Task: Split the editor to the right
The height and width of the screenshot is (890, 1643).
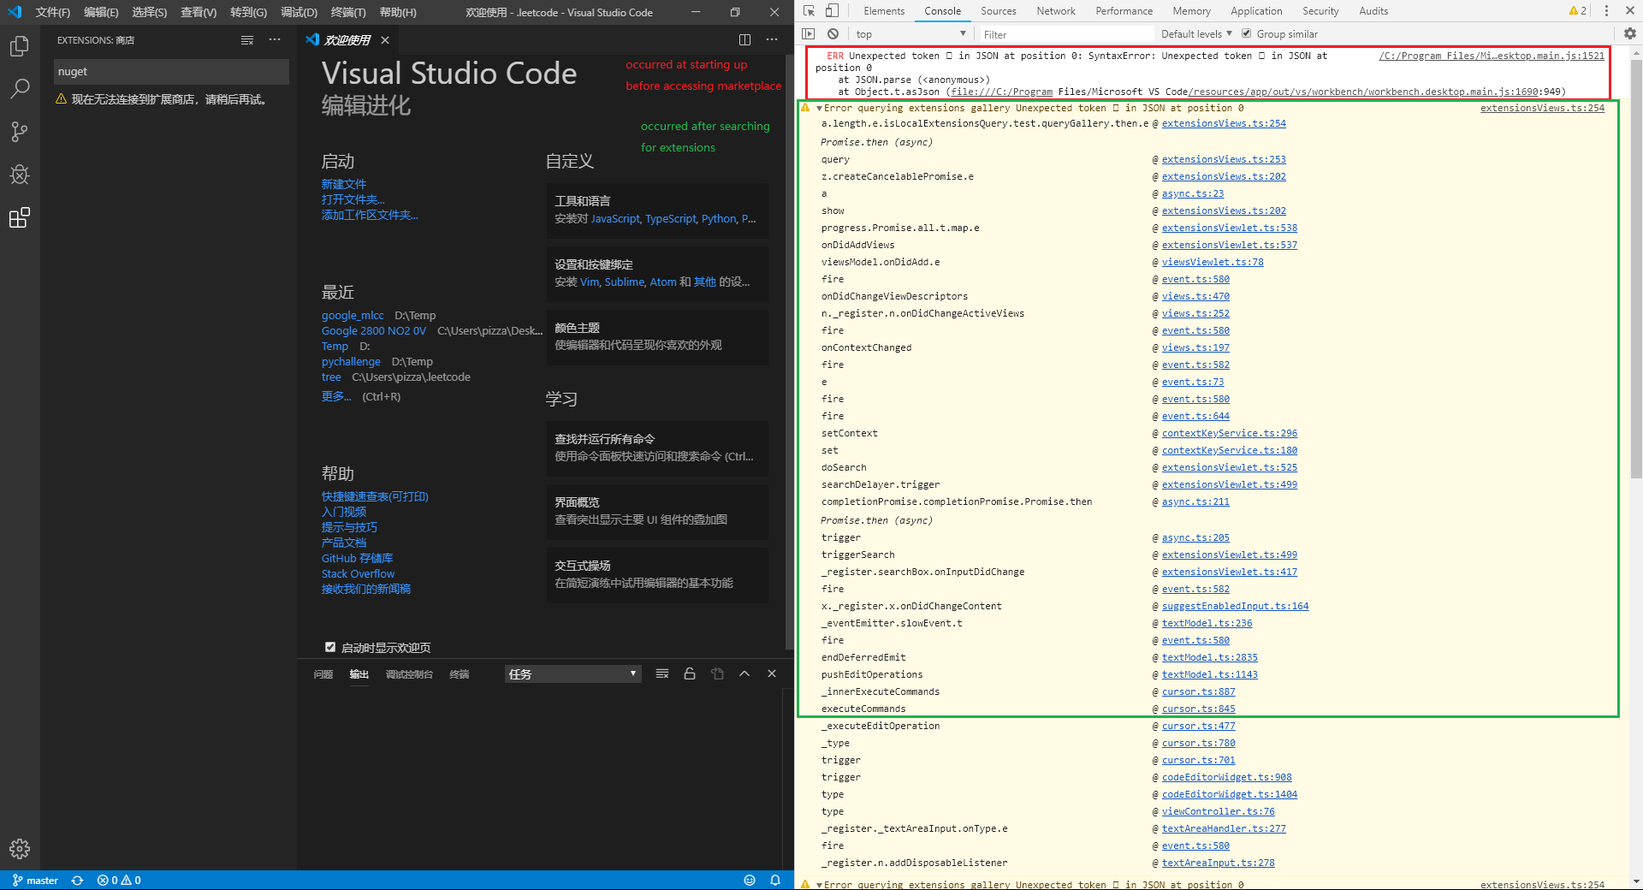Action: click(x=744, y=40)
